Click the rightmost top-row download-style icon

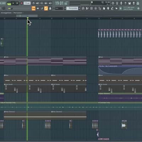138,3
